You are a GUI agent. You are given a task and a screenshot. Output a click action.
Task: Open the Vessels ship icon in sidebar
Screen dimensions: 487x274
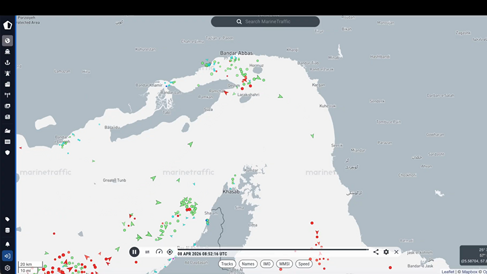[x=7, y=52]
